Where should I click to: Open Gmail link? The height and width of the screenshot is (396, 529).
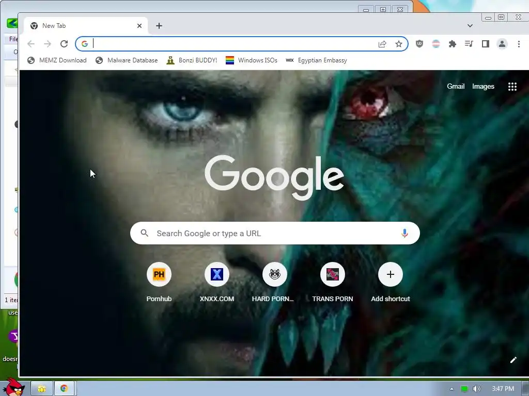[456, 86]
